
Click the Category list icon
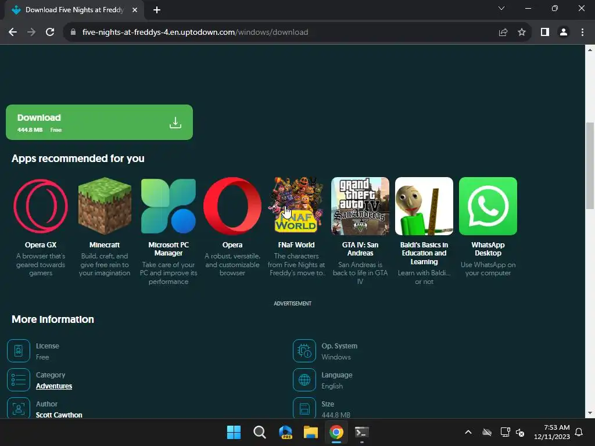point(18,380)
